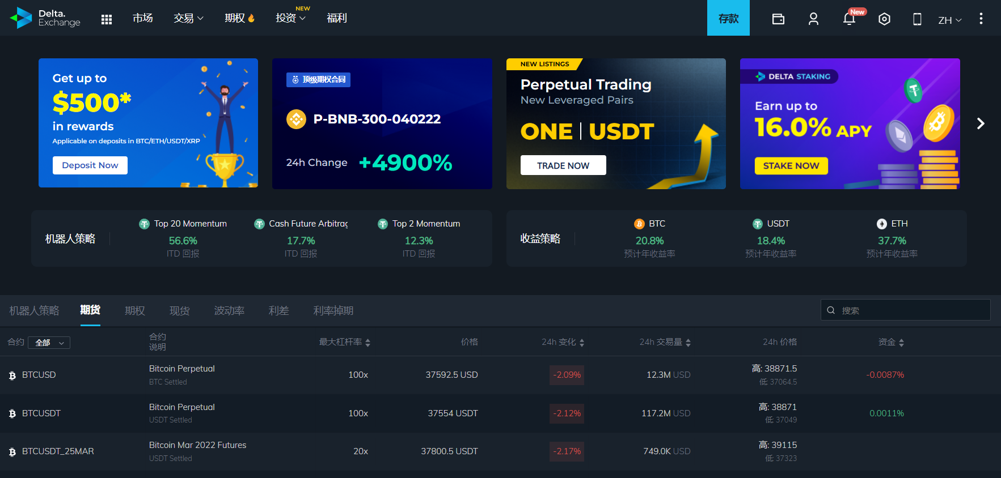Open the notifications bell icon
1001x478 pixels.
tap(849, 19)
